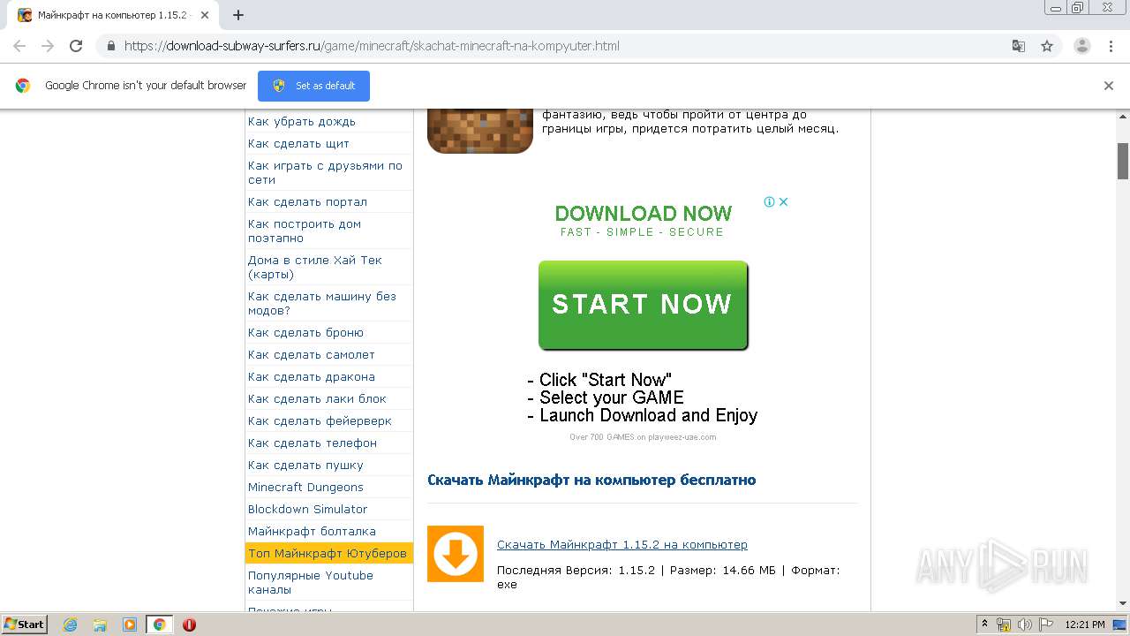The width and height of the screenshot is (1130, 636).
Task: Close the Download Now advertisement
Action: tap(783, 201)
